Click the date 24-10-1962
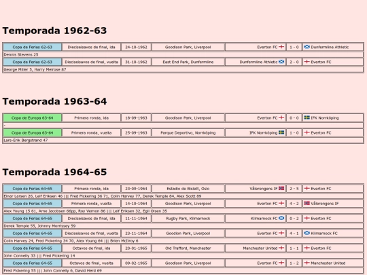The image size is (367, 275). point(136,47)
